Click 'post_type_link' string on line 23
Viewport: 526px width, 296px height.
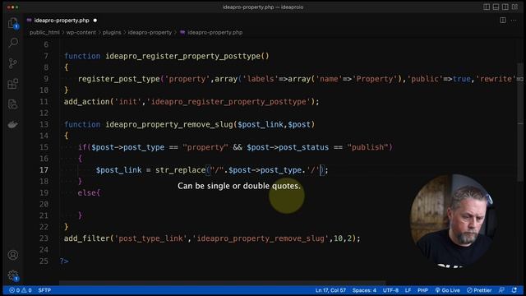tap(150, 238)
